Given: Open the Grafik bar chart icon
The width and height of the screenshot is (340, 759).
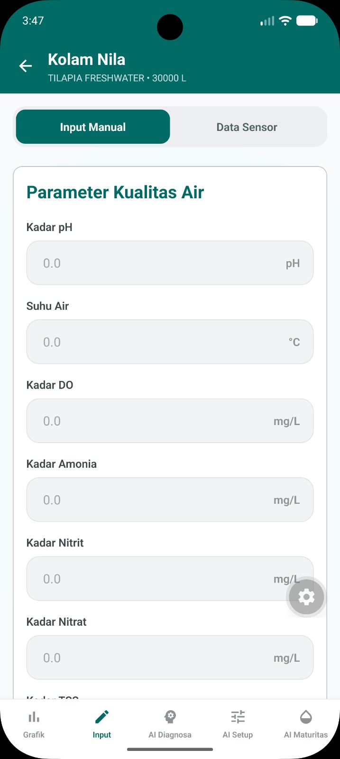Looking at the screenshot, I should coord(34,717).
